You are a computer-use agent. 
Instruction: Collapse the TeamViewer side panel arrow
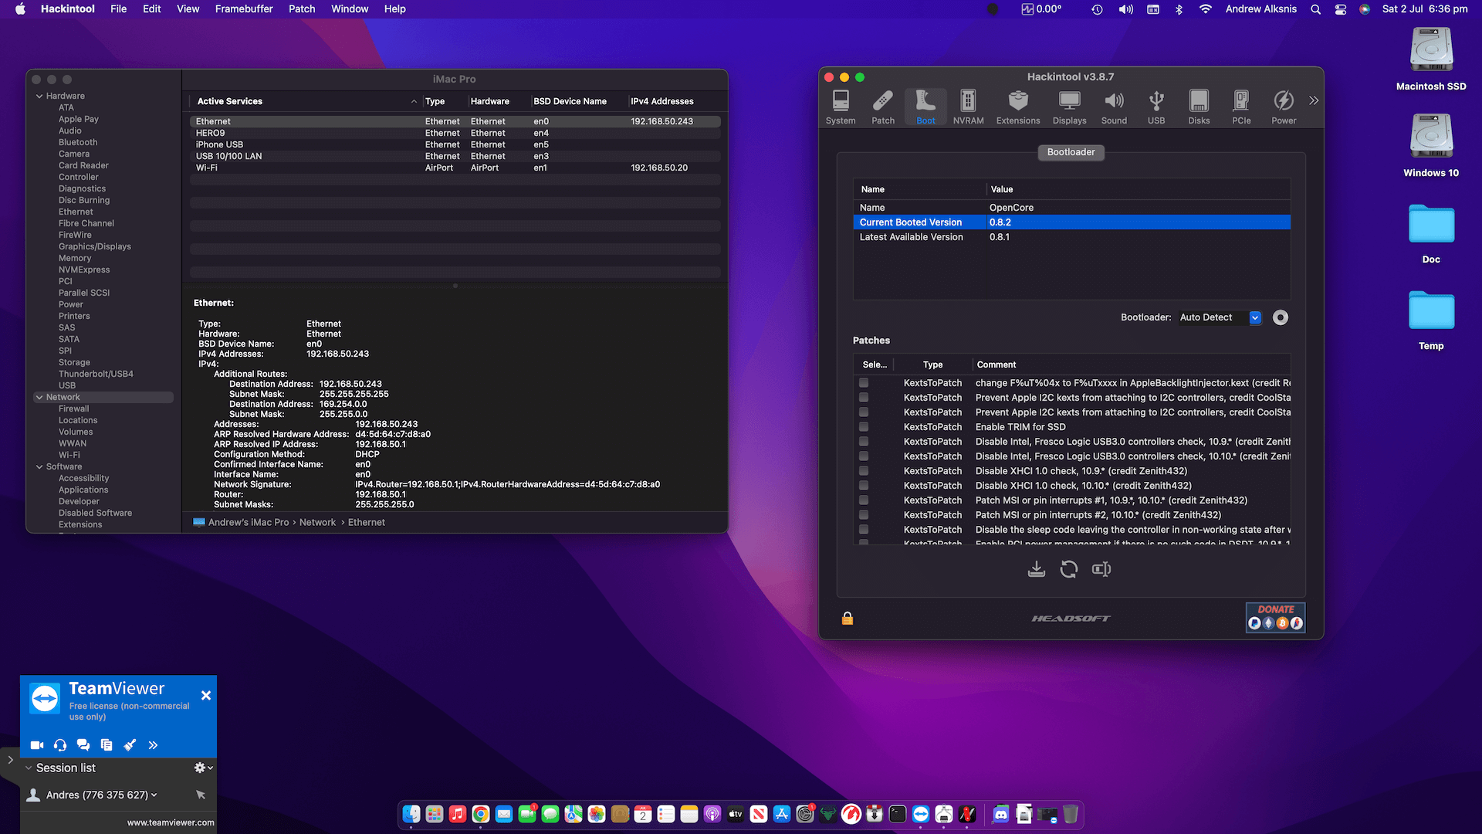10,760
